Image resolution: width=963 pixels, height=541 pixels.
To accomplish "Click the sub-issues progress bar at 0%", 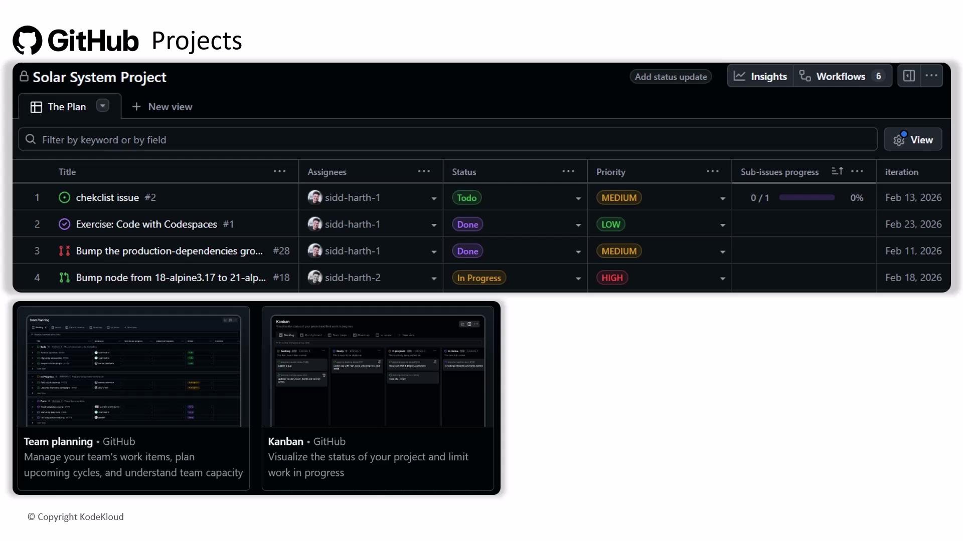I will 807,197.
